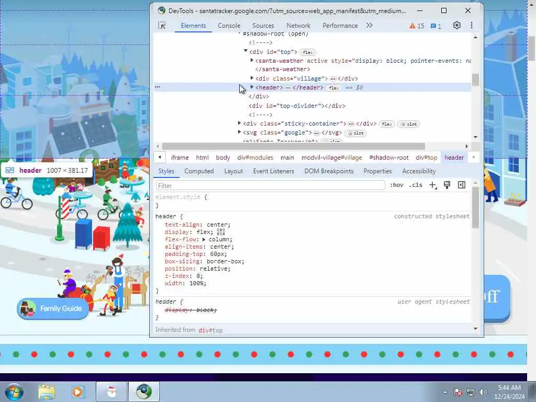Switch to Santa Tracker taskbar app
Screen dimensions: 536x402
[x=111, y=392]
